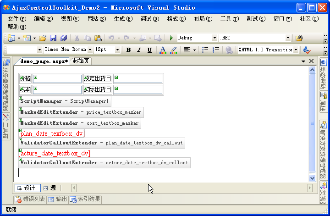Click the Add New Item toolbar icon
The height and width of the screenshot is (216, 330).
tap(27, 38)
